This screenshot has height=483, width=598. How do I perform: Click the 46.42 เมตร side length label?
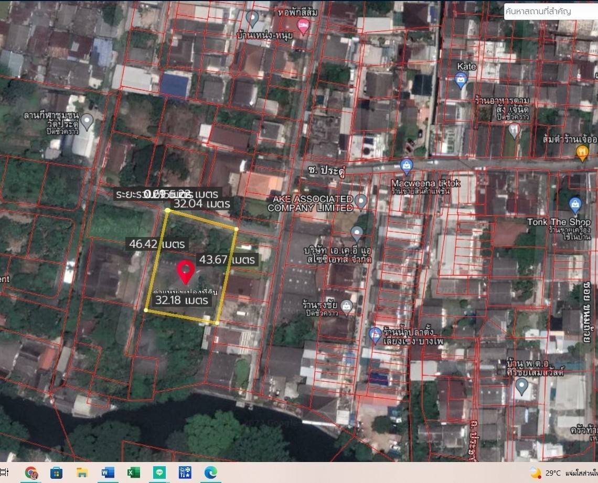pyautogui.click(x=157, y=244)
